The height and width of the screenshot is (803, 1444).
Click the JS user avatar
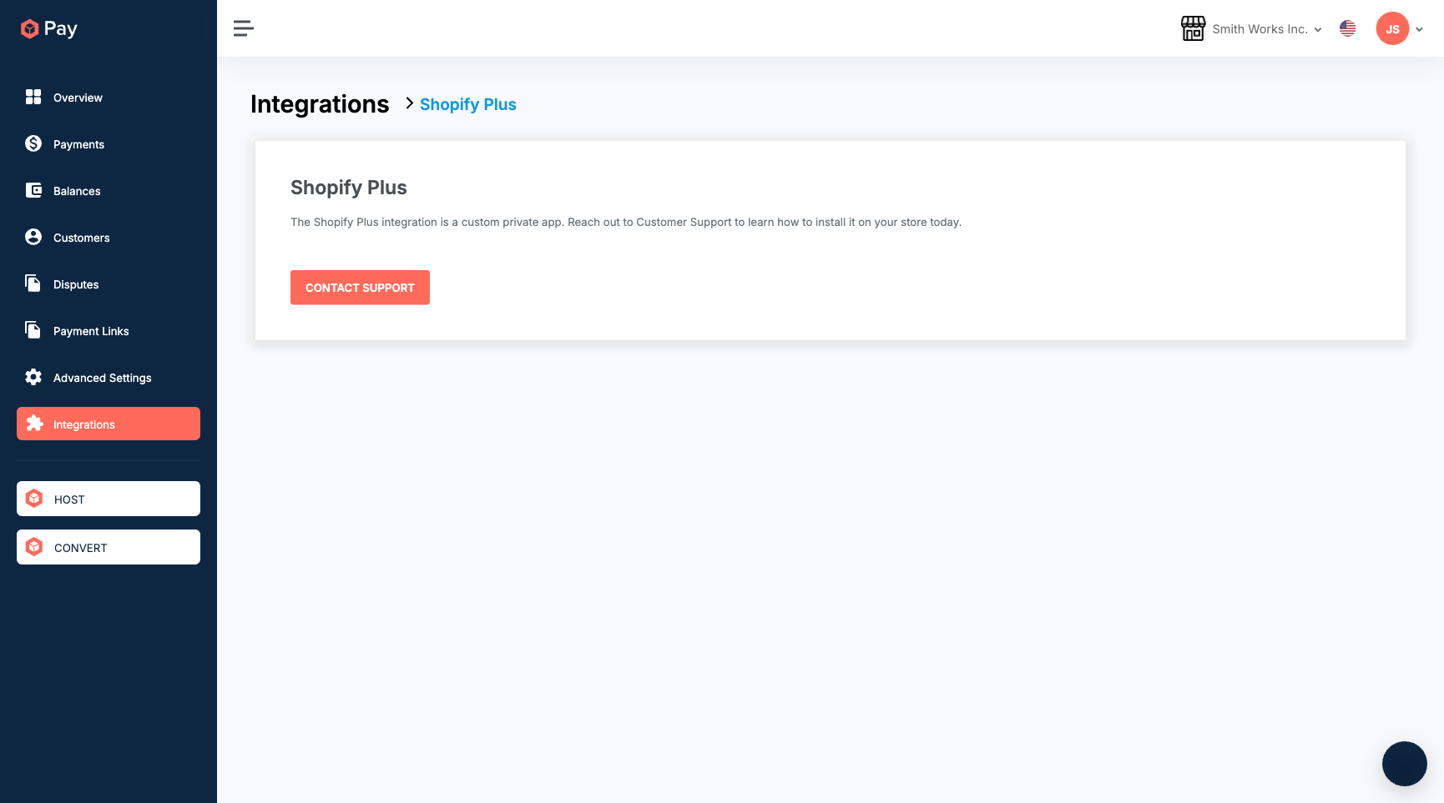(1392, 28)
